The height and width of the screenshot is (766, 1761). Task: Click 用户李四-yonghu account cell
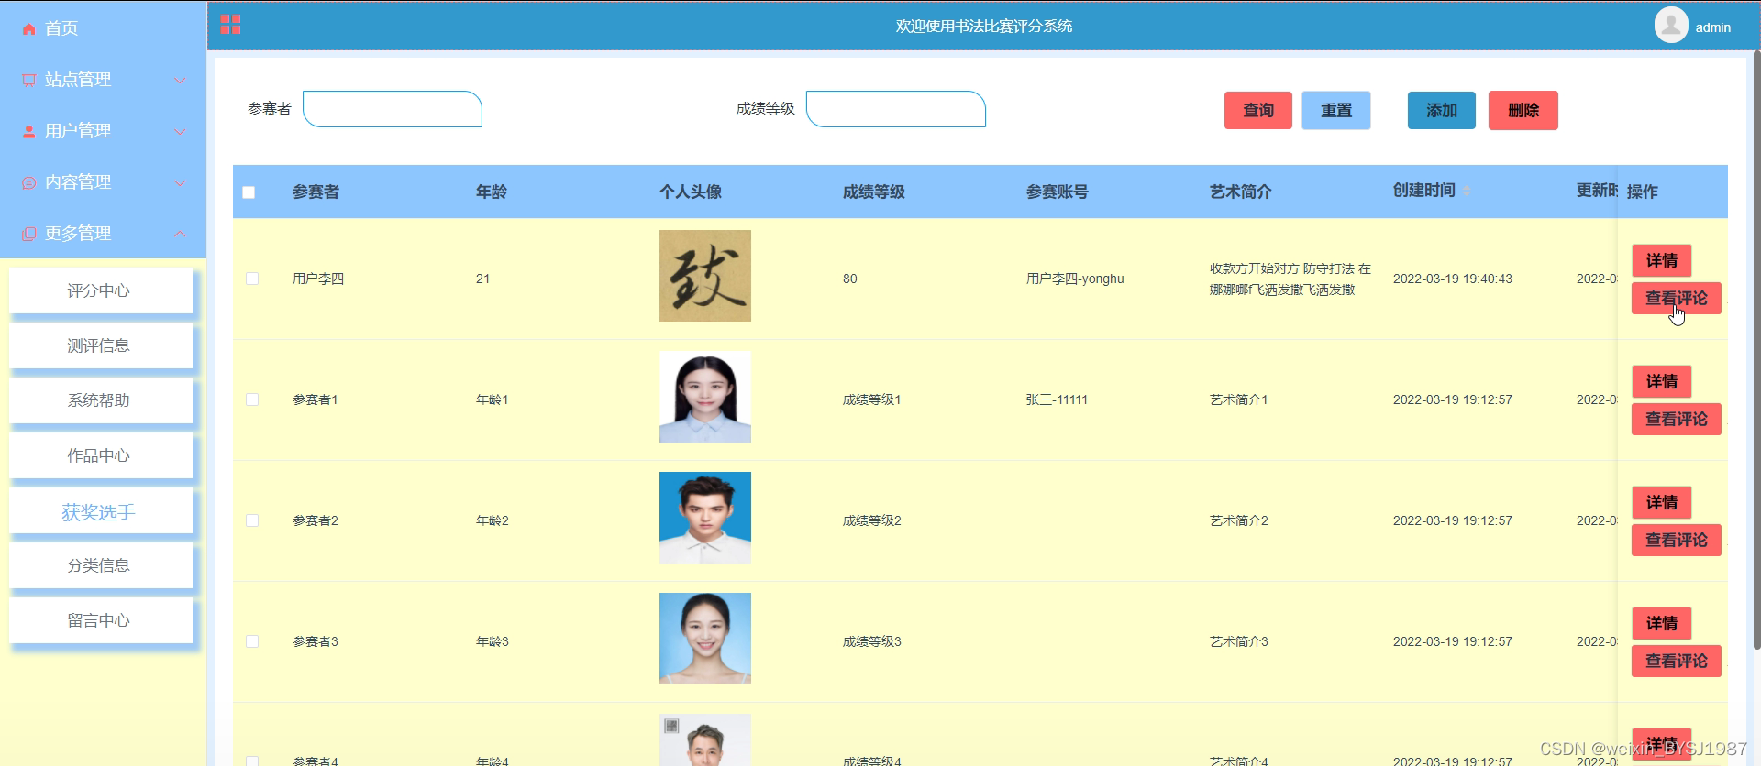[1075, 279]
